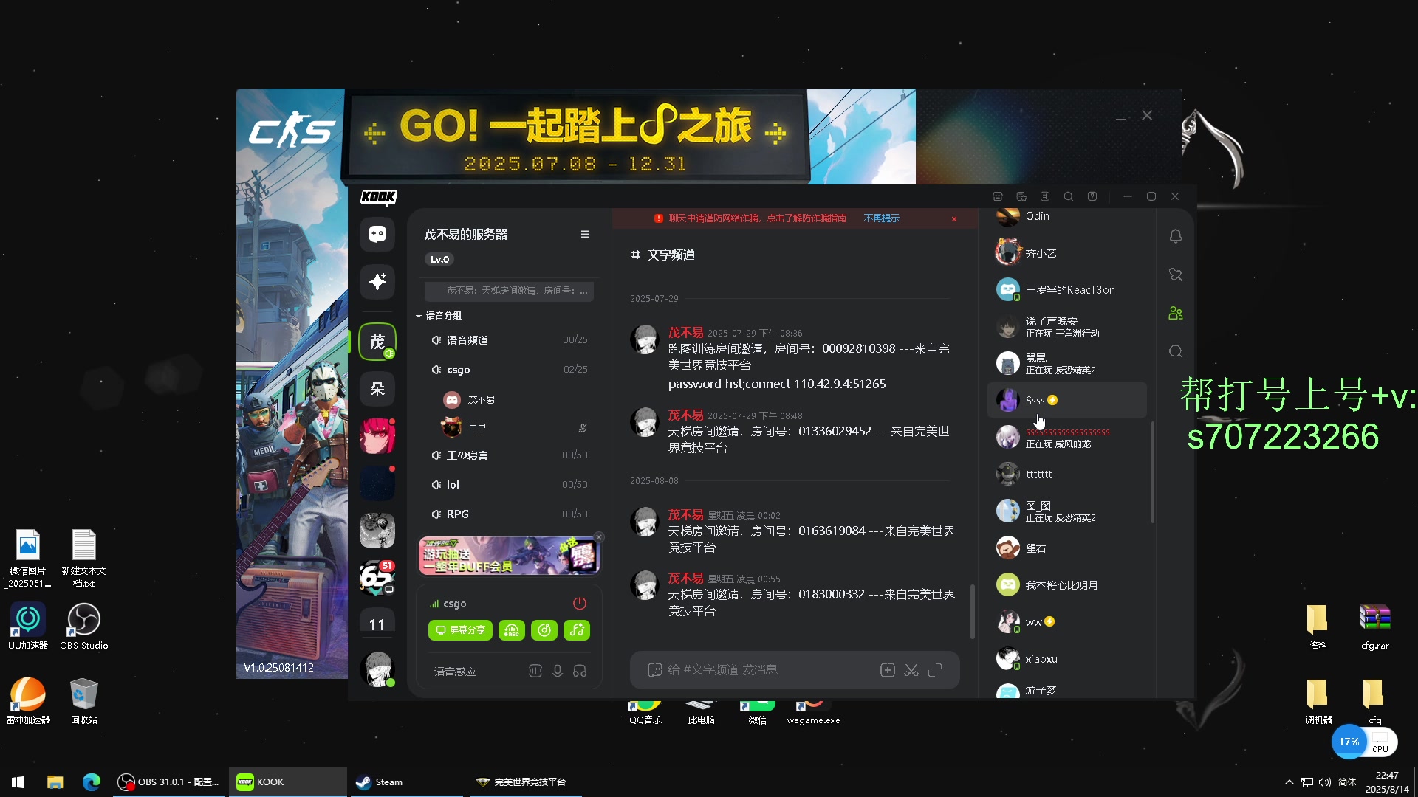The height and width of the screenshot is (797, 1418).
Task: Open KOOK home direct messages icon
Action: pyautogui.click(x=377, y=235)
